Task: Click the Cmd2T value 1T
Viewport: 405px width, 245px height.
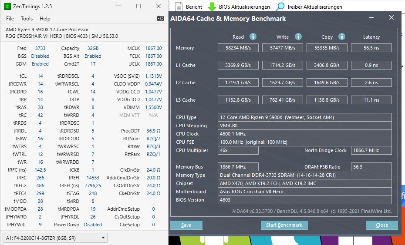Action: point(93,64)
